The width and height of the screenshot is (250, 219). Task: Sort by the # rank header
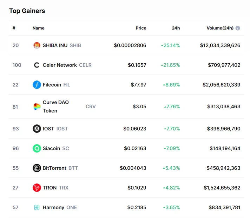[x=14, y=28]
